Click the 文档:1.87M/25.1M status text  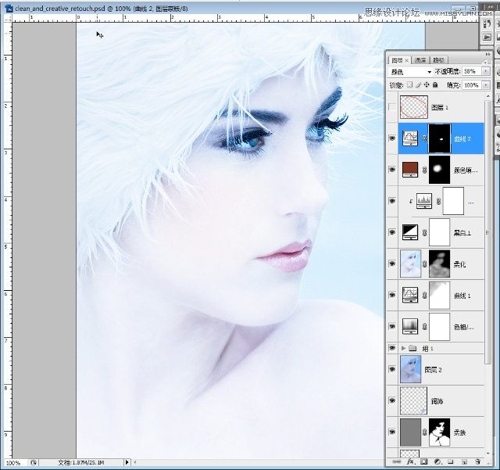(x=81, y=462)
